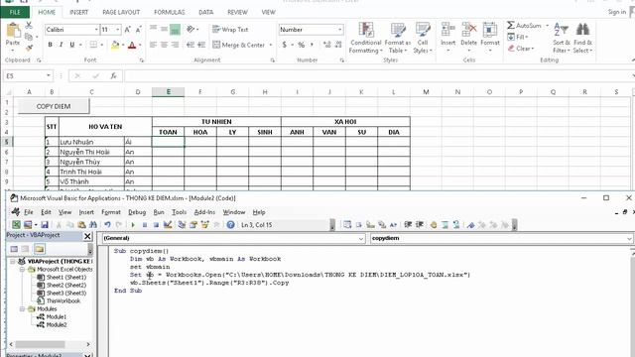Screen dimensions: 635x357
Task: Click the Cut scissors icon in Excel ribbon
Action: 29,26
